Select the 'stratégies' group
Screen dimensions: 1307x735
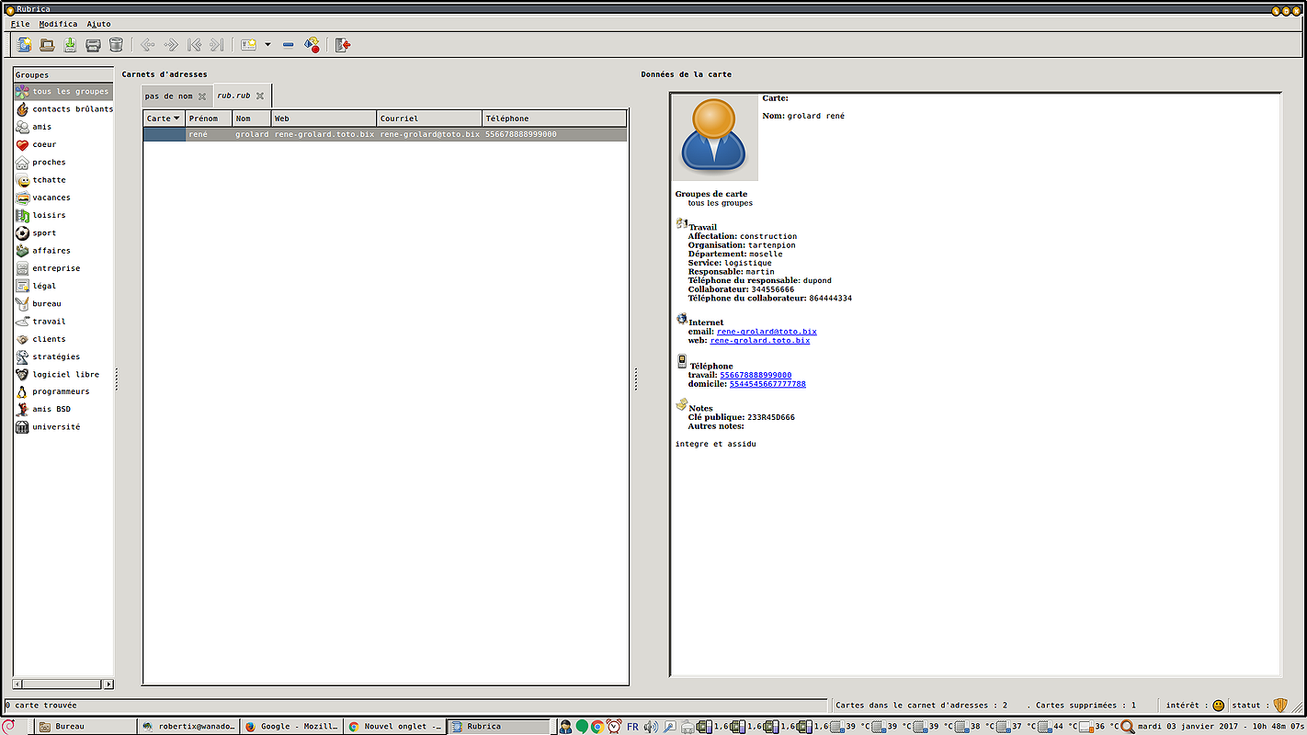pyautogui.click(x=63, y=356)
